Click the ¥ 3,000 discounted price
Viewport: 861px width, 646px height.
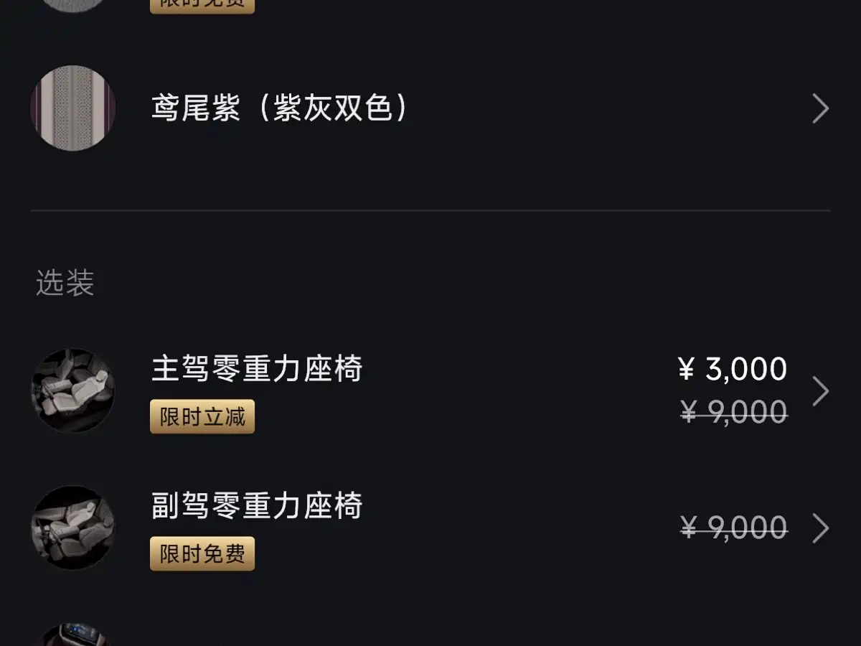733,369
